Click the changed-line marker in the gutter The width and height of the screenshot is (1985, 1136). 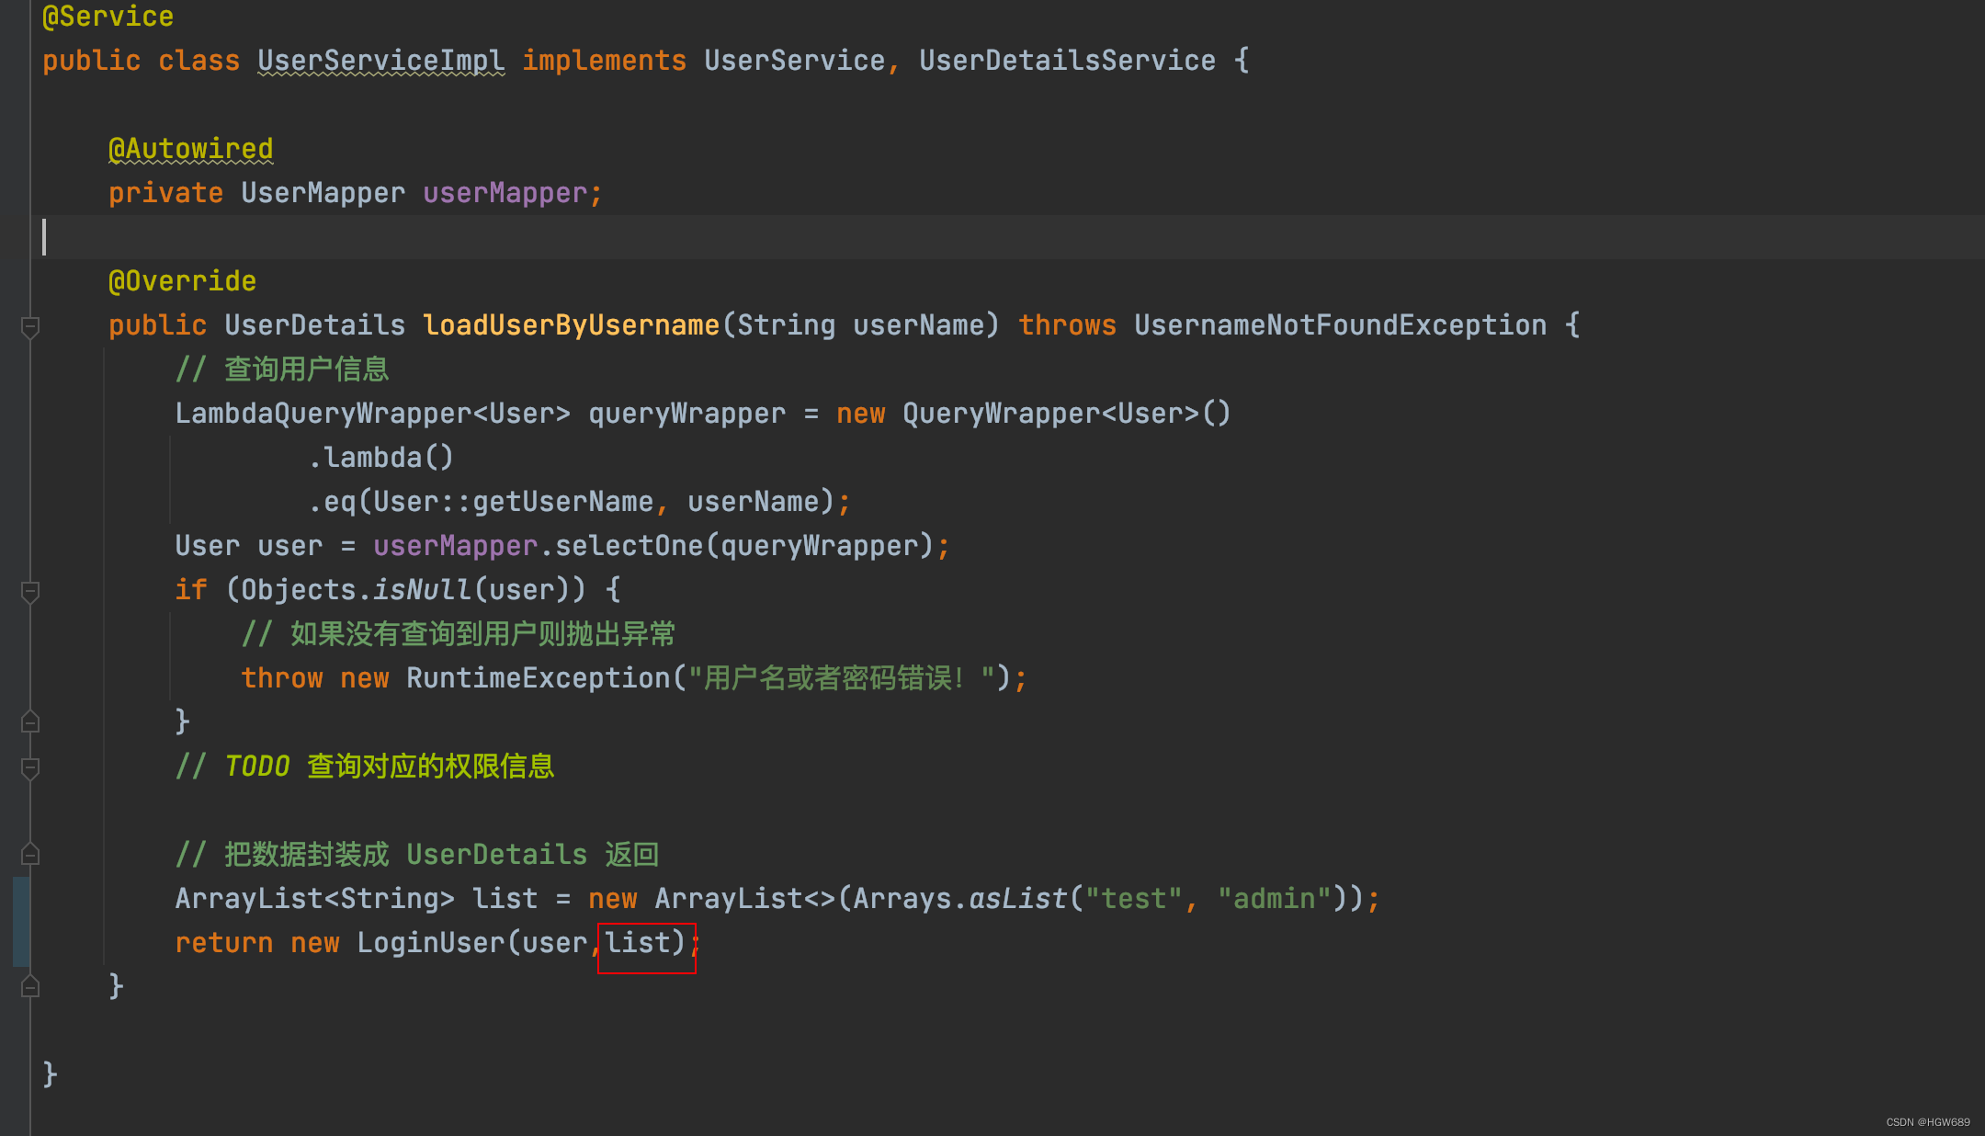[21, 921]
